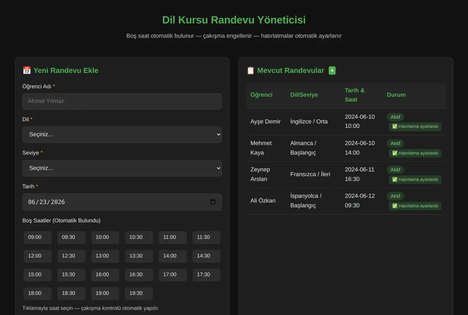Select the 18:30 time slot

[71, 294]
